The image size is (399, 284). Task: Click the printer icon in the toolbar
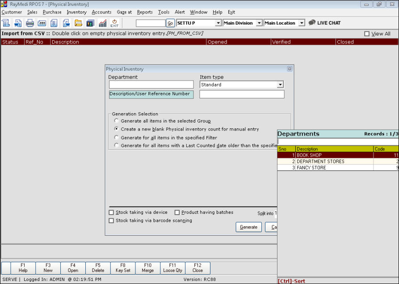[x=30, y=23]
